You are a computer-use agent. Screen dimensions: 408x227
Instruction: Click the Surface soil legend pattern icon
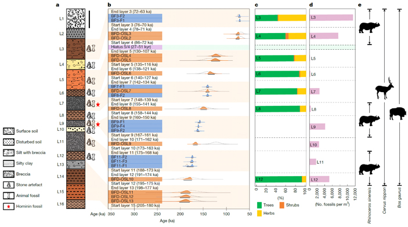(9, 131)
